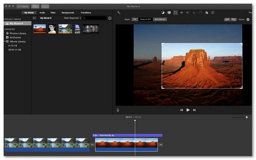The image size is (256, 160).
Task: Play the video preview
Action: point(188,110)
